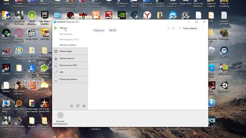Viewport: 246px width, 138px height.
Task: Select the Epic Games Launcher desktop icon
Action: click(x=45, y=18)
